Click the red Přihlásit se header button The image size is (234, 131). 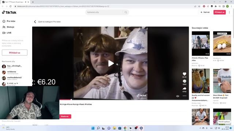pyautogui.click(x=219, y=12)
